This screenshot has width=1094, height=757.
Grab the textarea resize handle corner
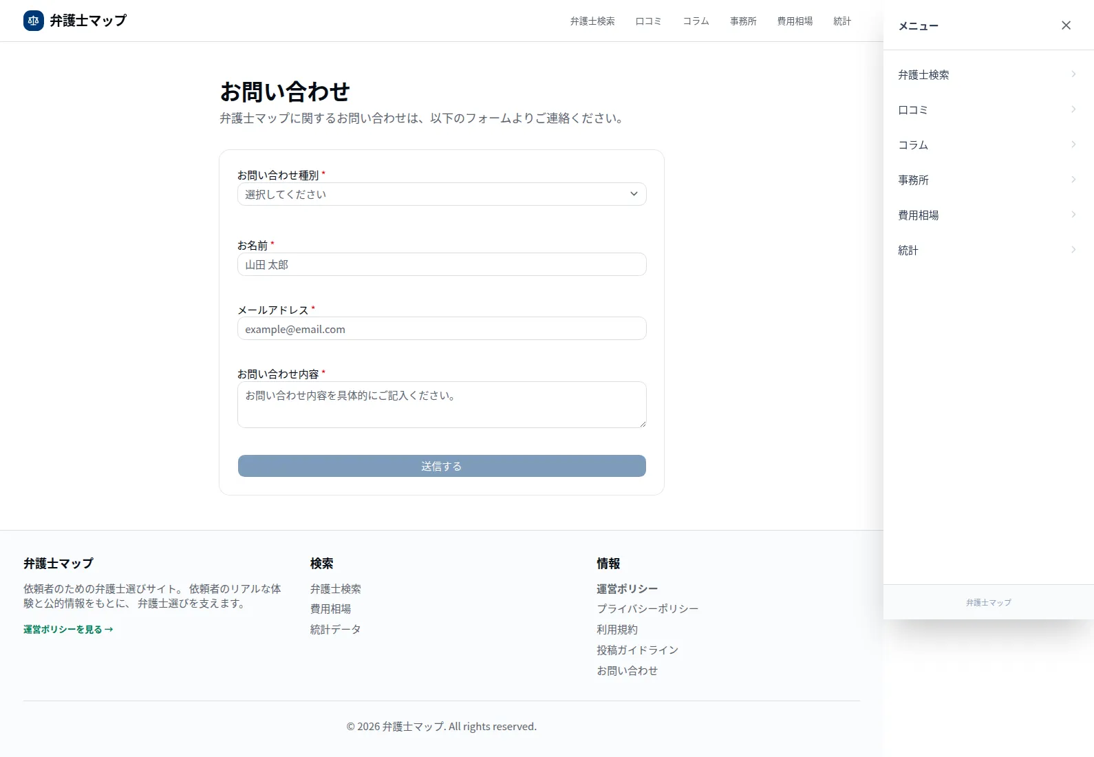click(643, 424)
